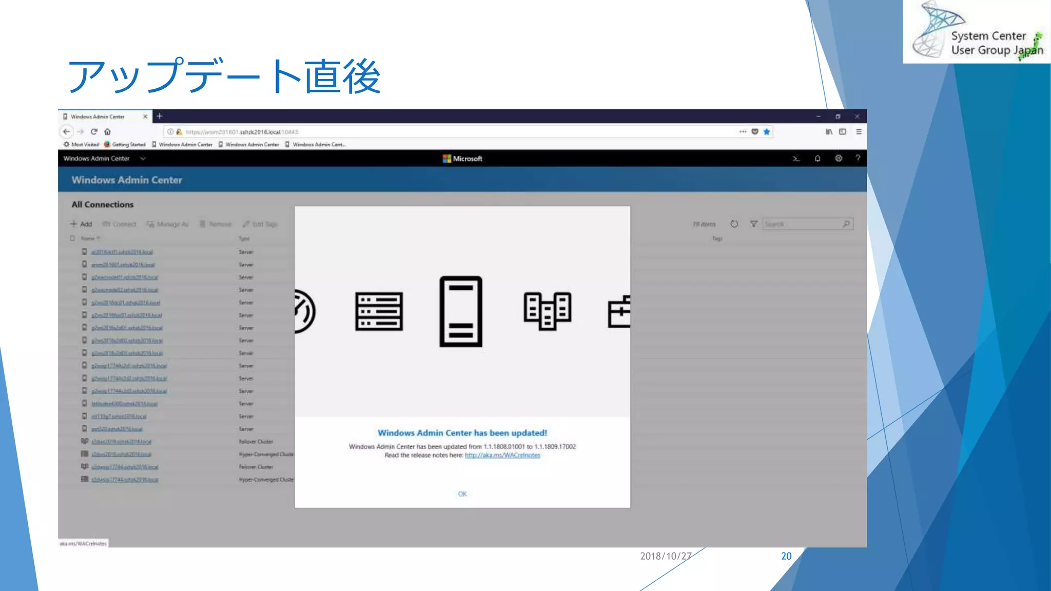Viewport: 1051px width, 591px height.
Task: Open the Most Visited bookmarks folder
Action: pyautogui.click(x=81, y=145)
